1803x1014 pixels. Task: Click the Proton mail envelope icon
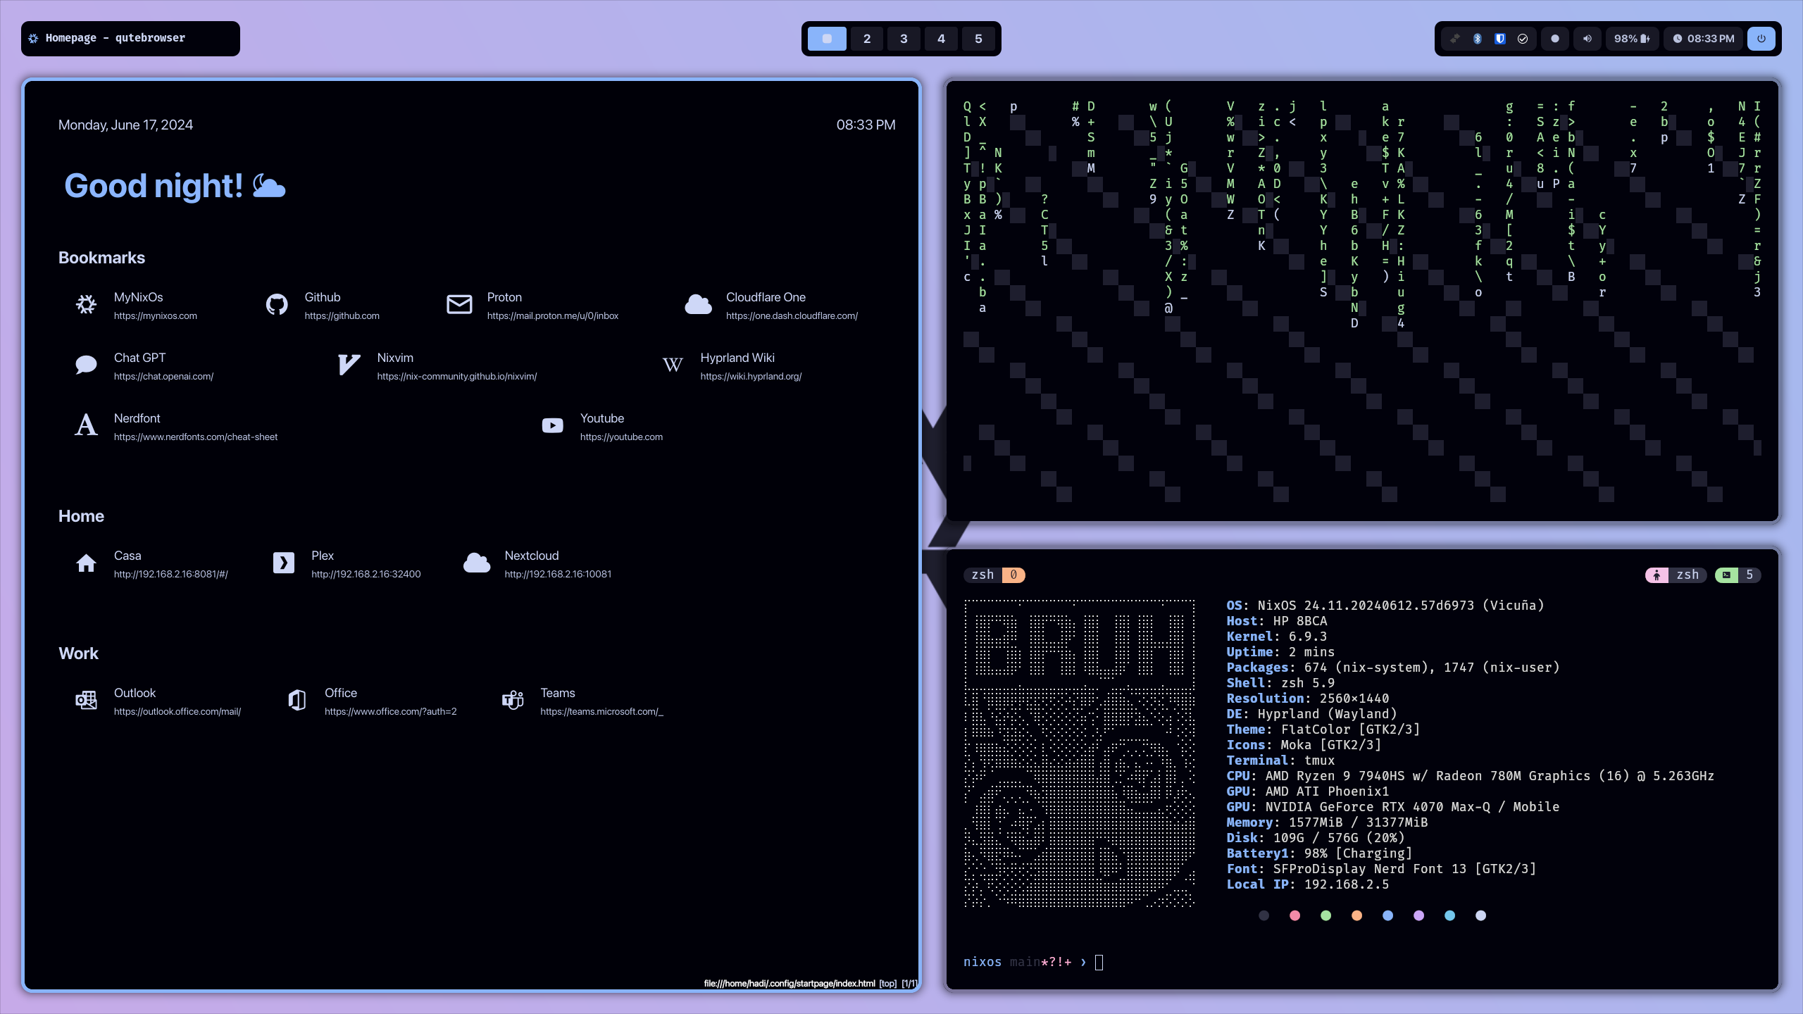[x=459, y=304]
